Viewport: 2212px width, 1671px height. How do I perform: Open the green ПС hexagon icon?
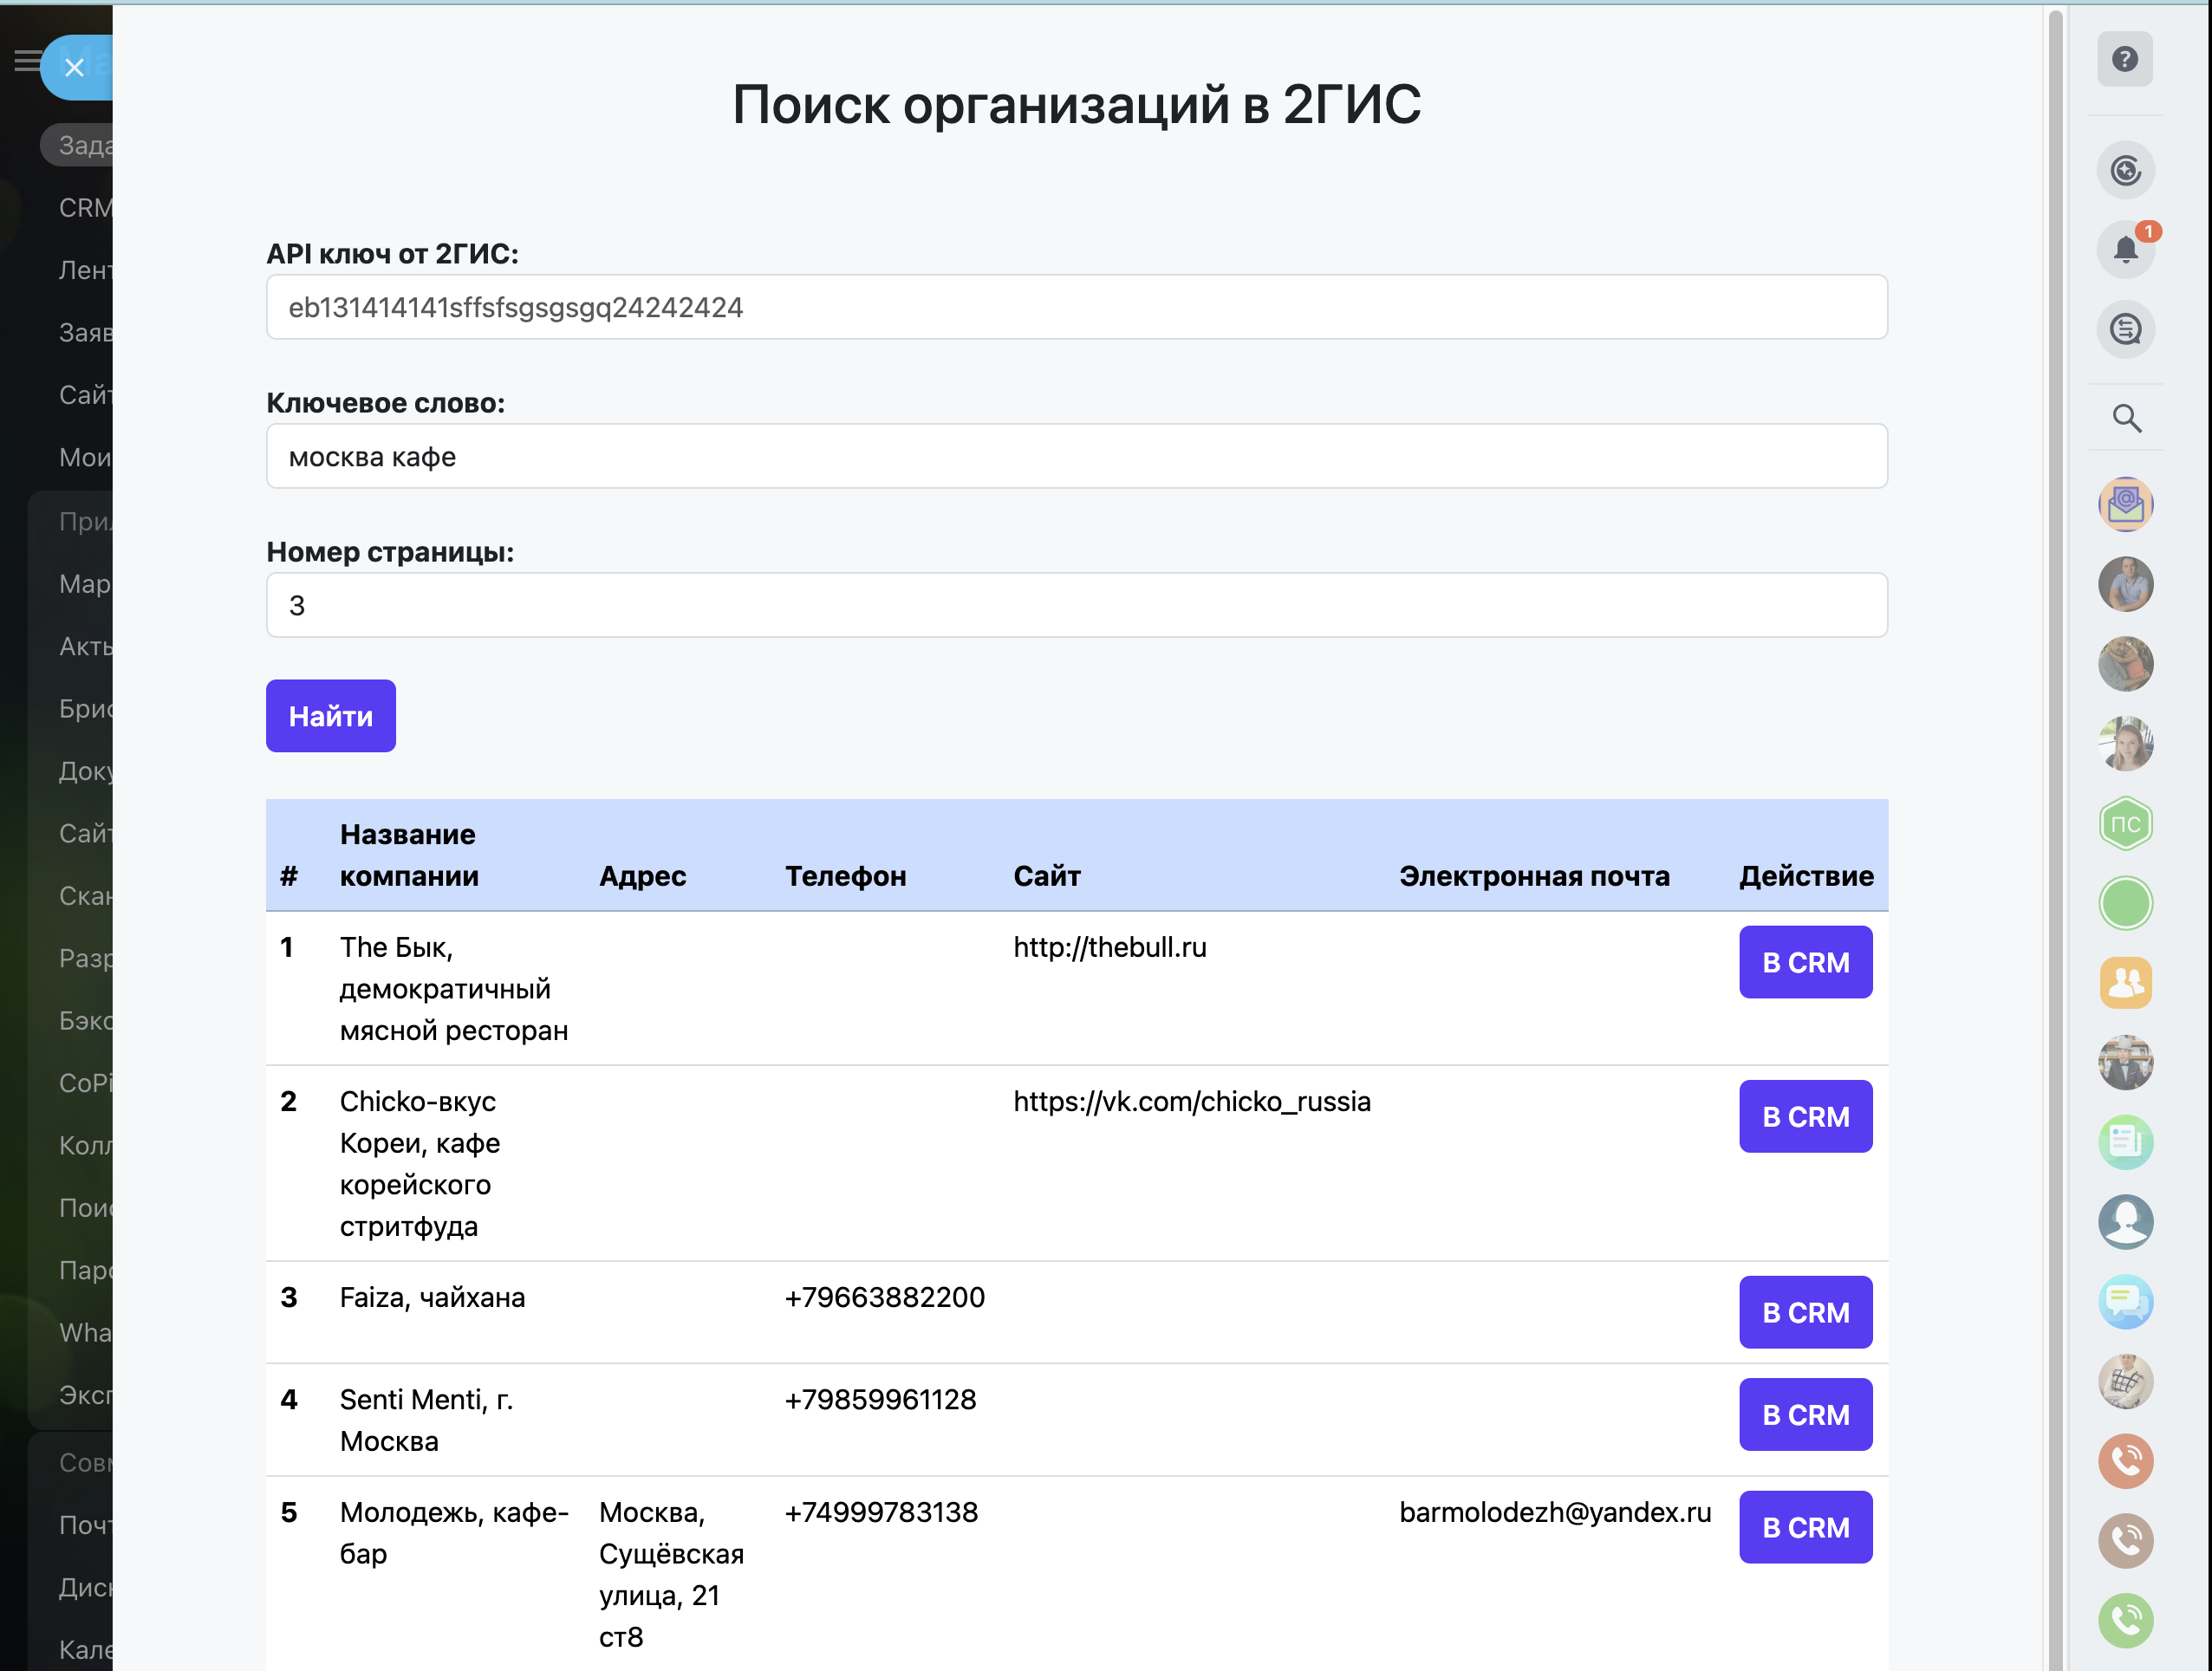click(x=2125, y=824)
